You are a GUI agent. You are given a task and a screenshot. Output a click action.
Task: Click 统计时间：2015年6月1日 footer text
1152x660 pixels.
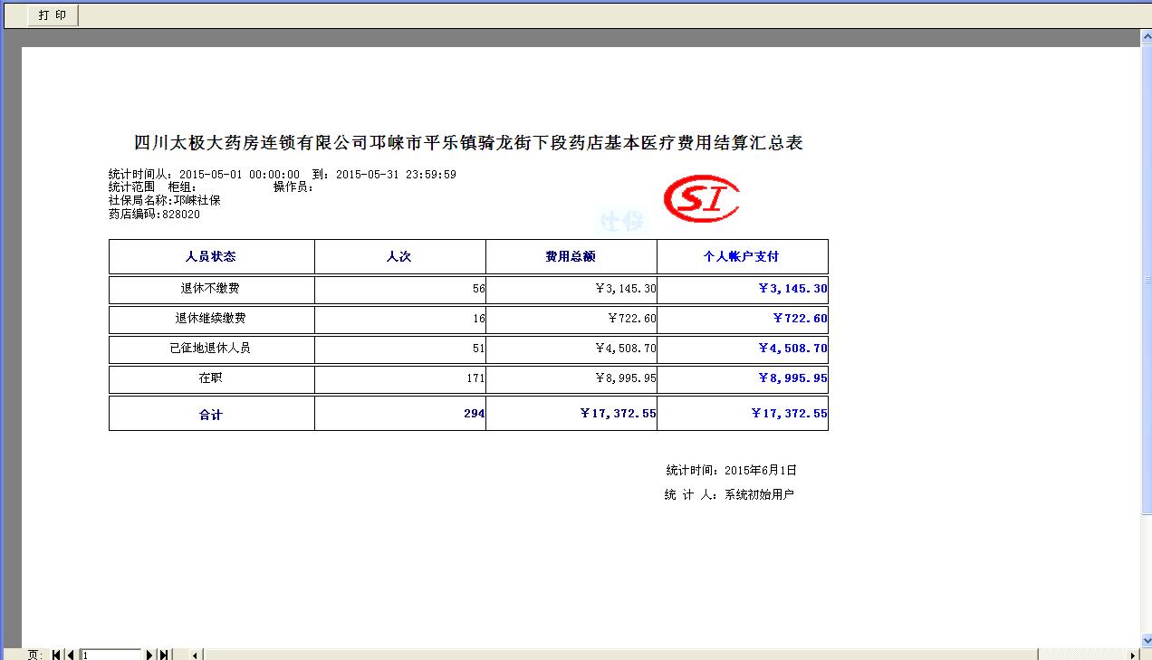coord(731,471)
